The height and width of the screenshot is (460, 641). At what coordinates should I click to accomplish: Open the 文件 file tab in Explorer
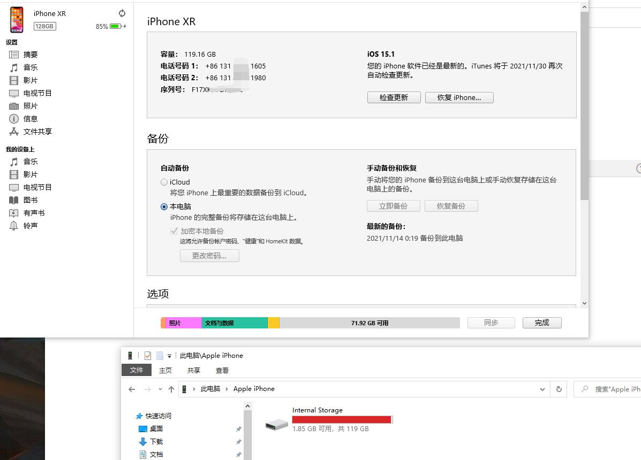click(x=137, y=370)
